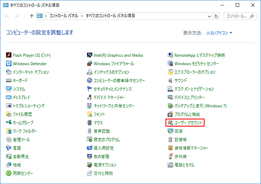This screenshot has height=184, width=261.
Task: Click the トラブルシューティング icon
Action: 8,106
